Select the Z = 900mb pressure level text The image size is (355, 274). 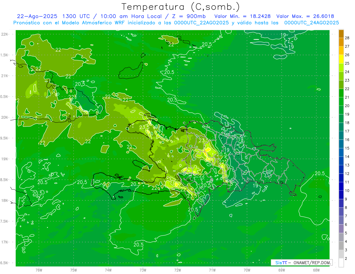(x=189, y=16)
